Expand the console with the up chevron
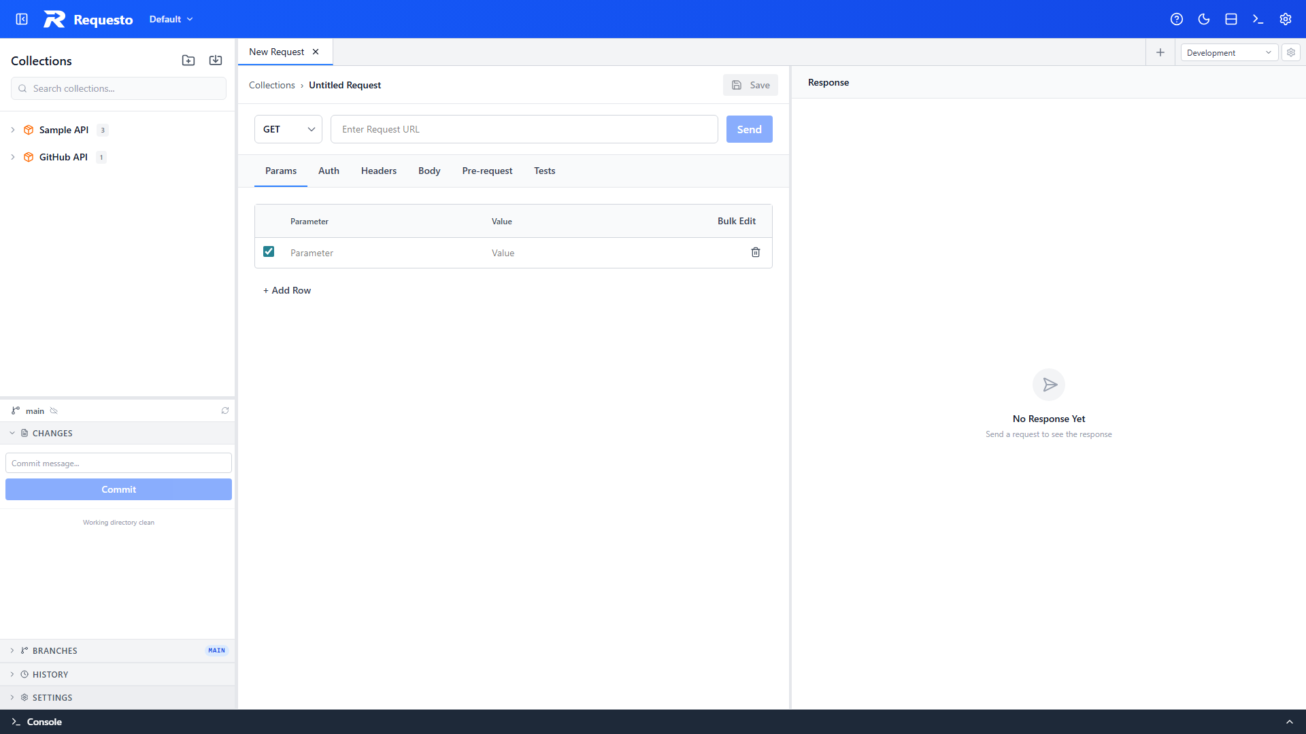This screenshot has width=1306, height=734. click(x=1290, y=722)
